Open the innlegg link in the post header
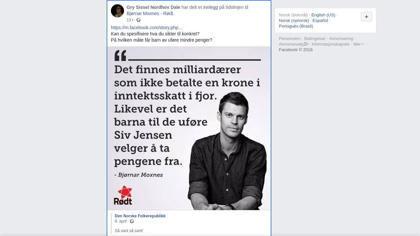This screenshot has height=236, width=420. pos(211,7)
